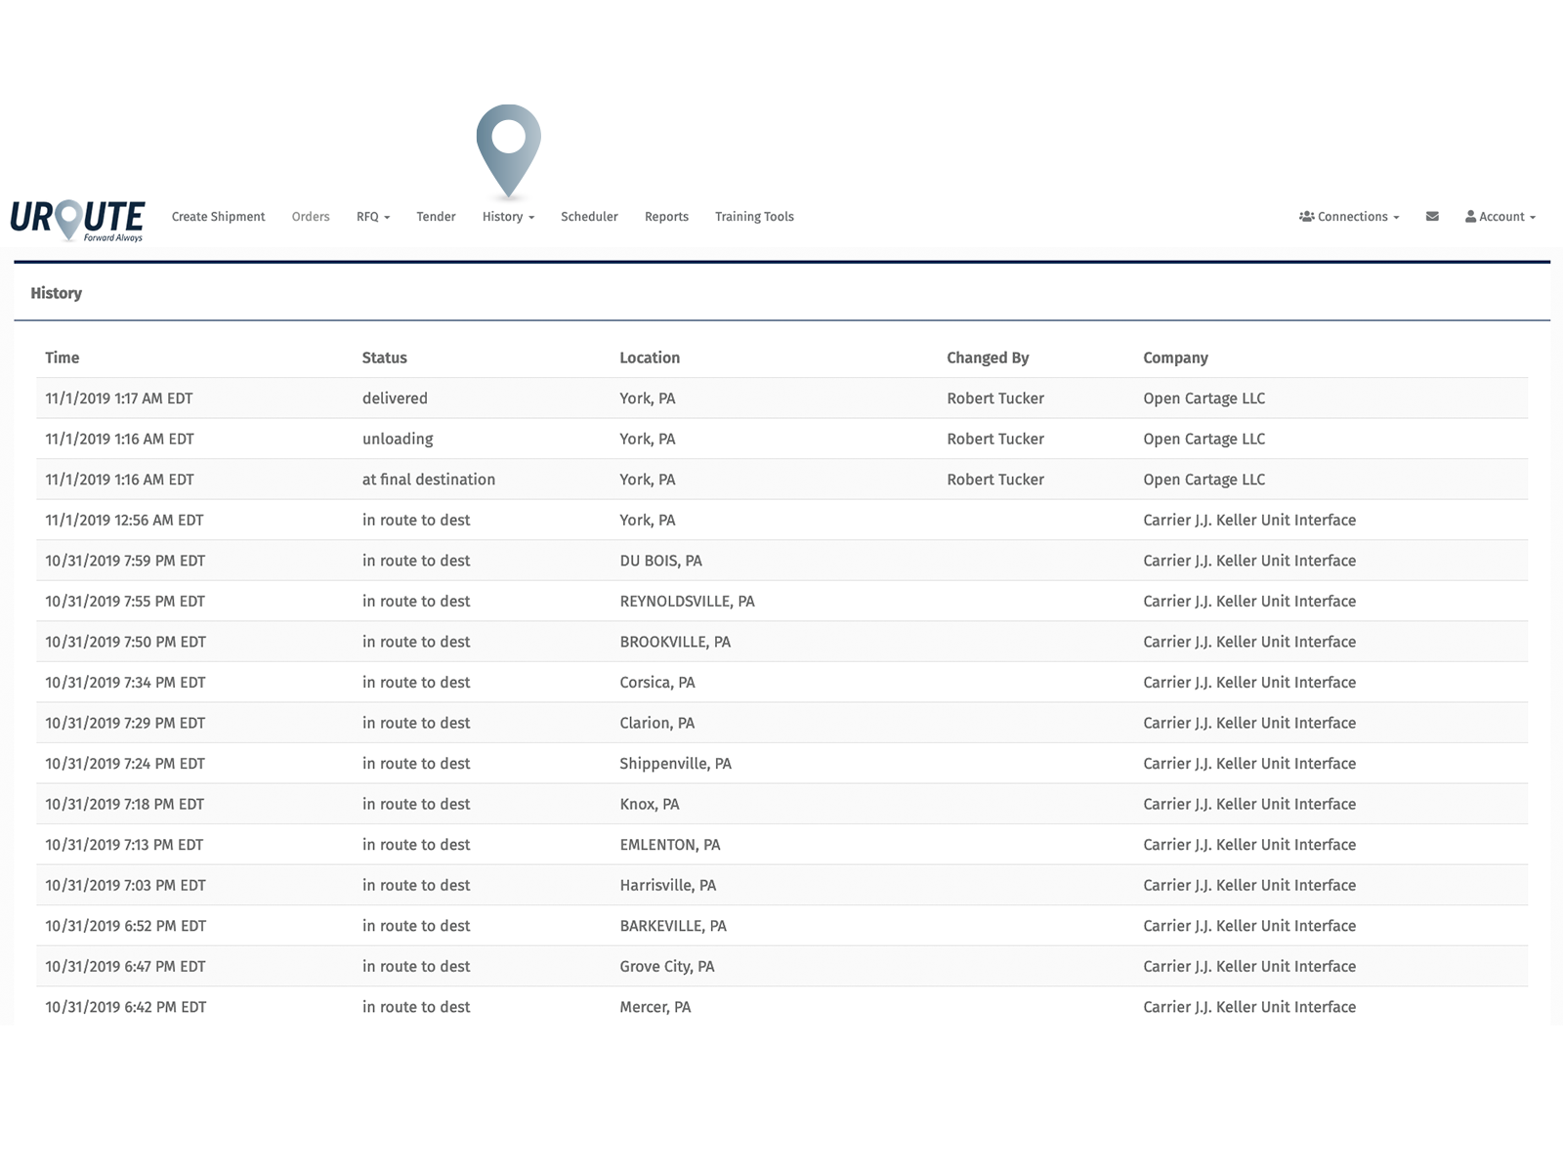Screen dimensions: 1563x1172
Task: Select the Mercer, PA location
Action: (x=655, y=1007)
